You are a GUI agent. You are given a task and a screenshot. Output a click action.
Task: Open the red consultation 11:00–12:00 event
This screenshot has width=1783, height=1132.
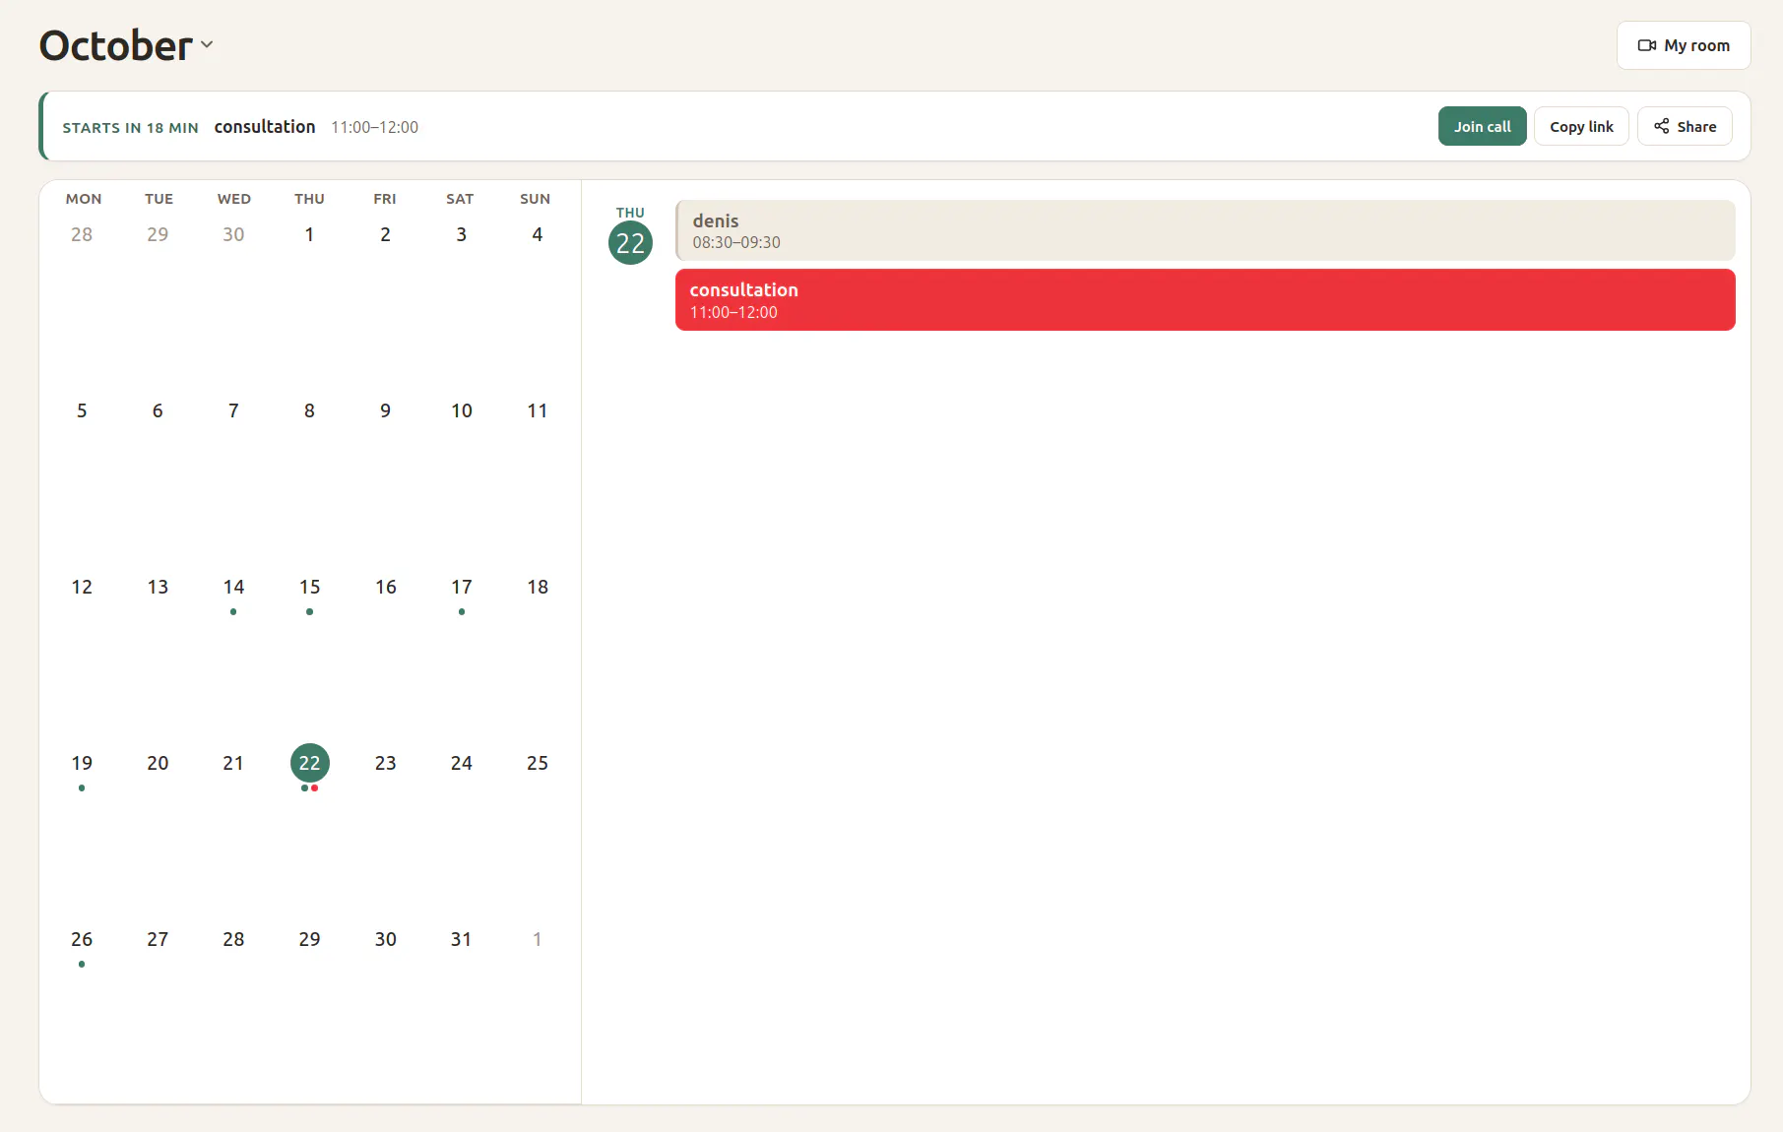point(1205,300)
